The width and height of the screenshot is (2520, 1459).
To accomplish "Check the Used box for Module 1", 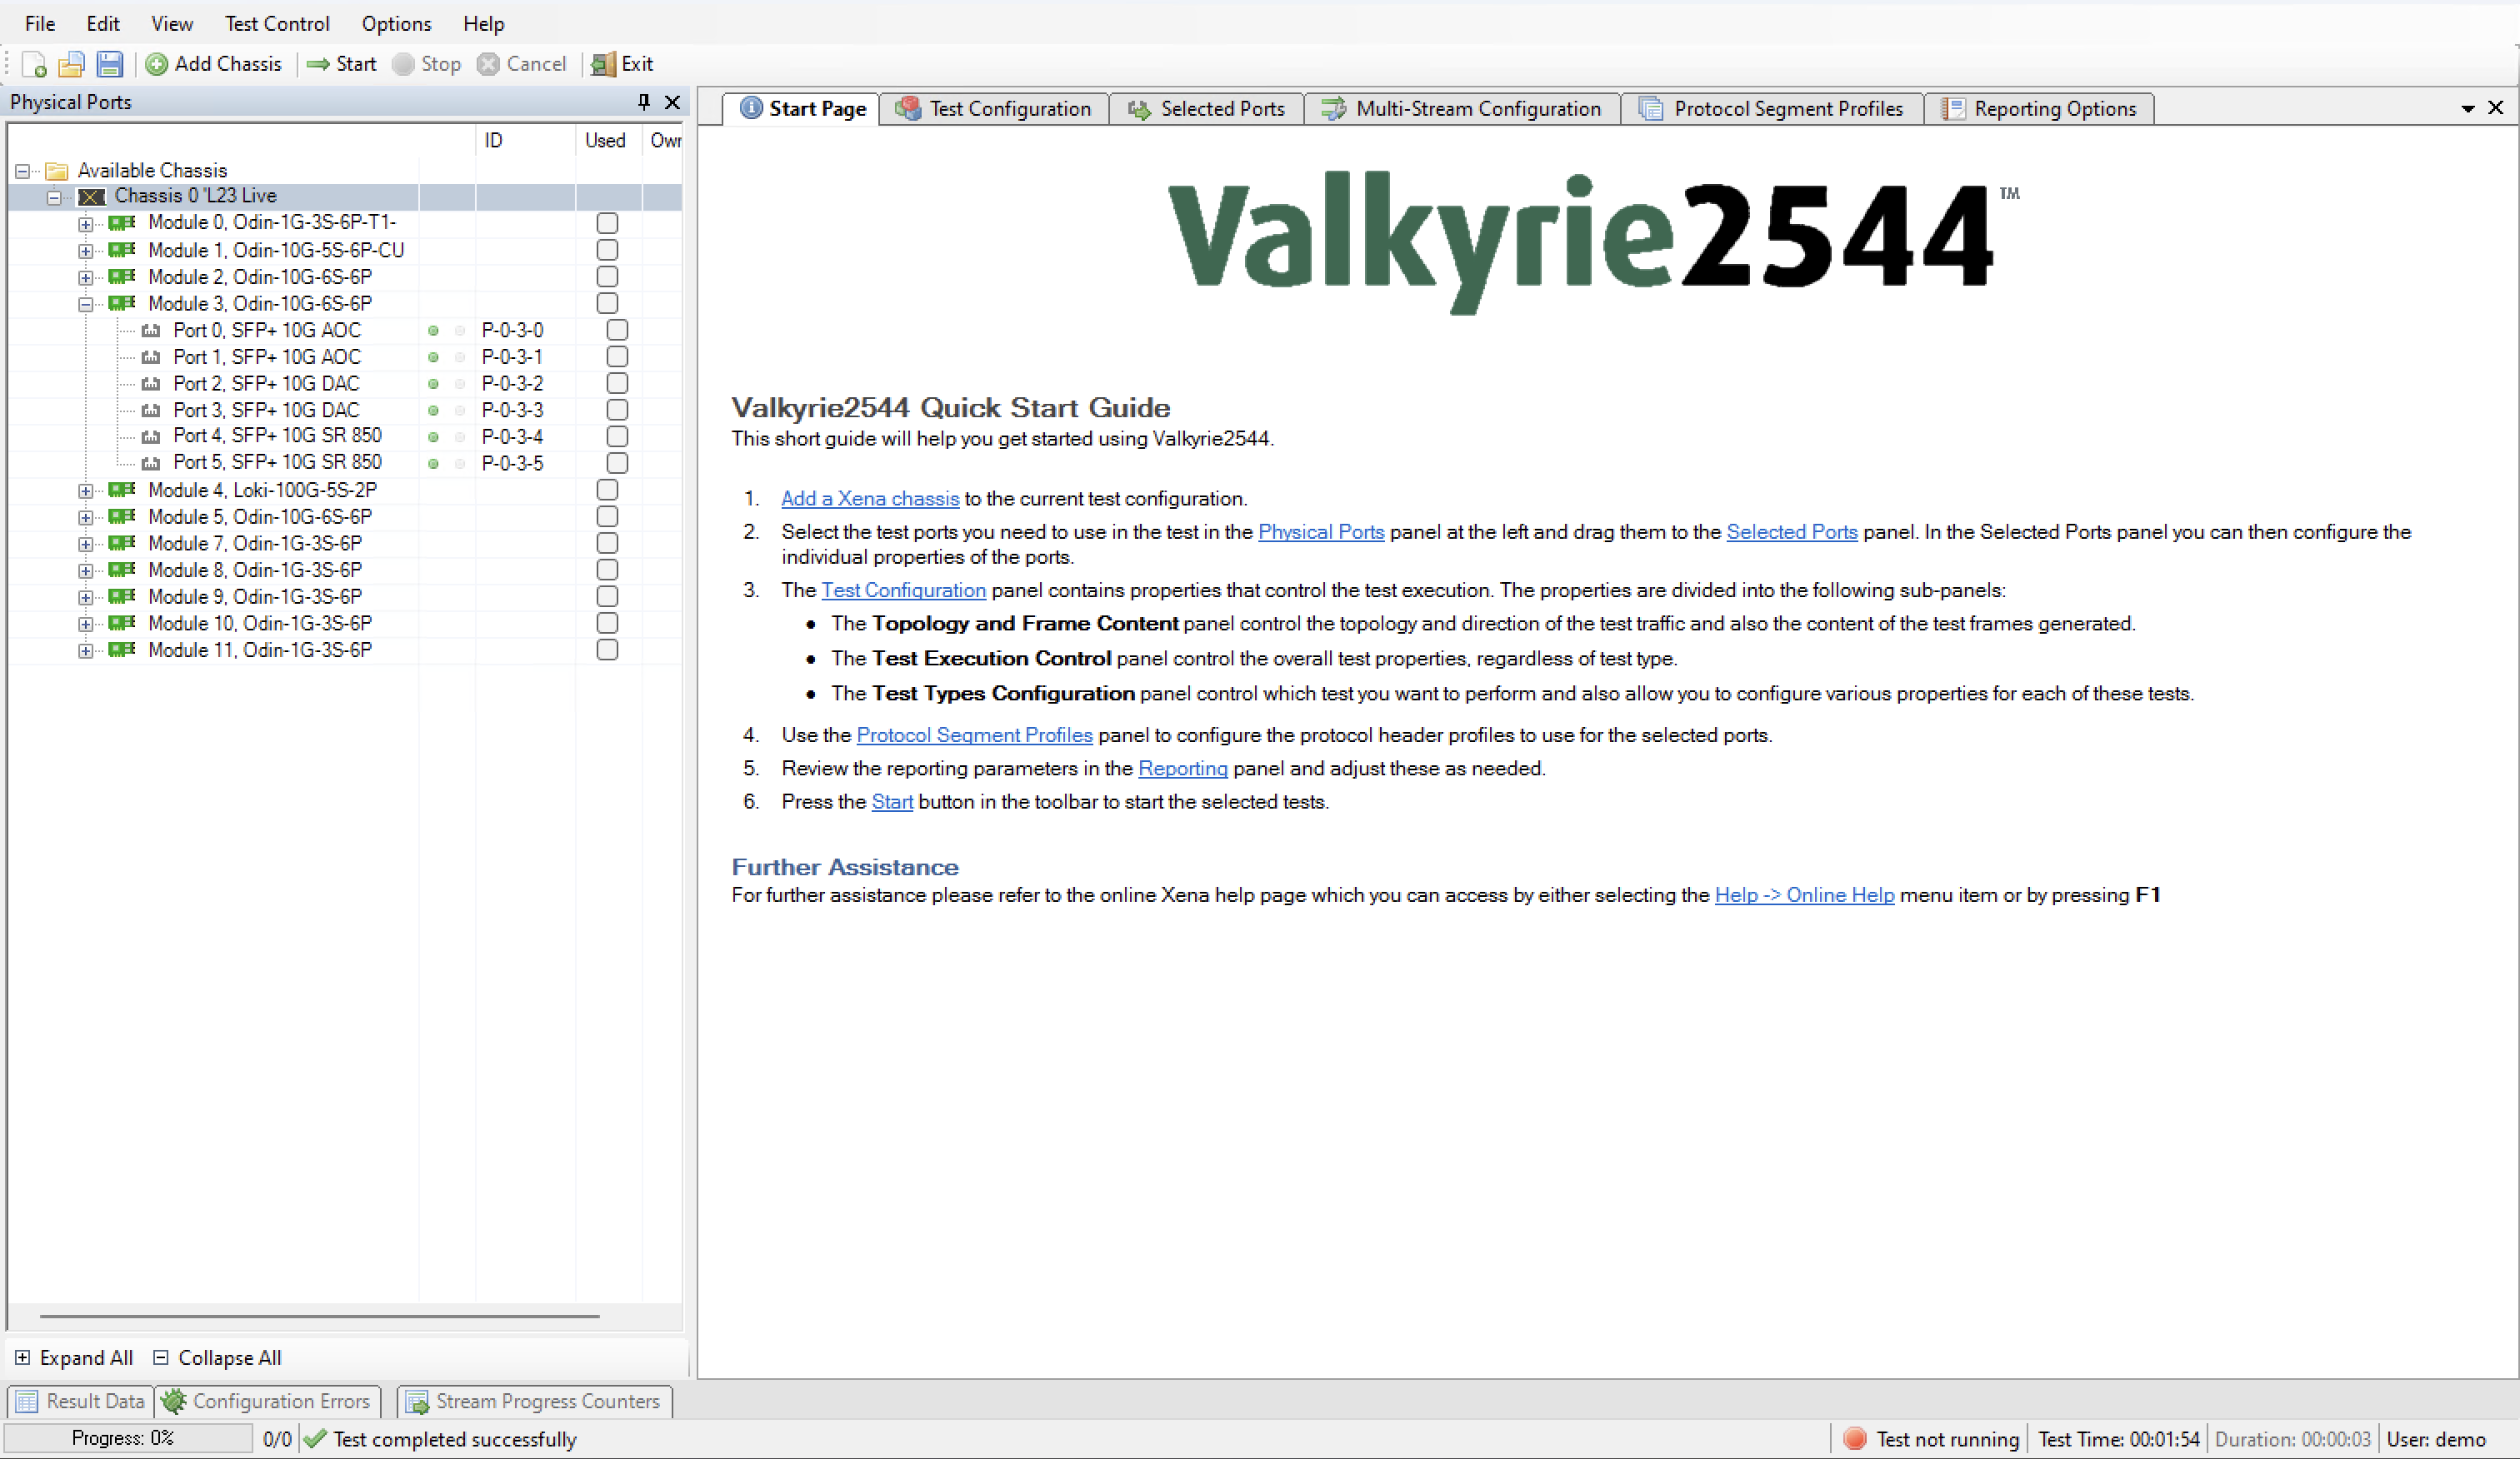I will [x=607, y=250].
